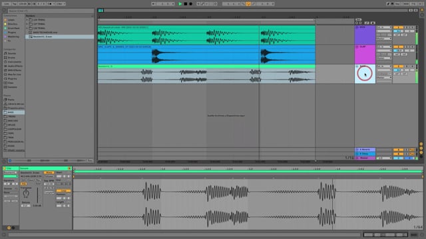
Task: Open the Audio Effects category in browser
Action: point(15,66)
